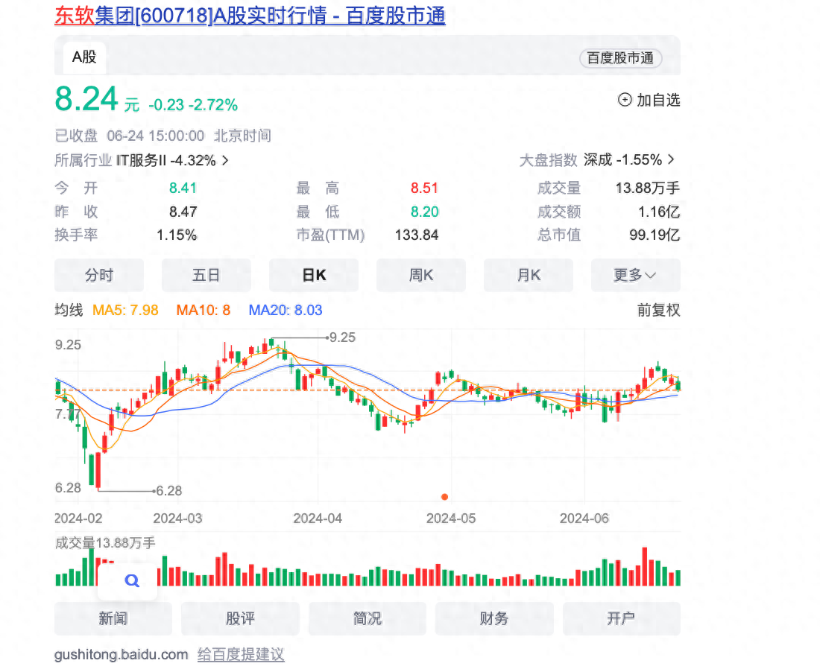
Task: Click the 成交额 value 1.16亿
Action: [x=659, y=212]
